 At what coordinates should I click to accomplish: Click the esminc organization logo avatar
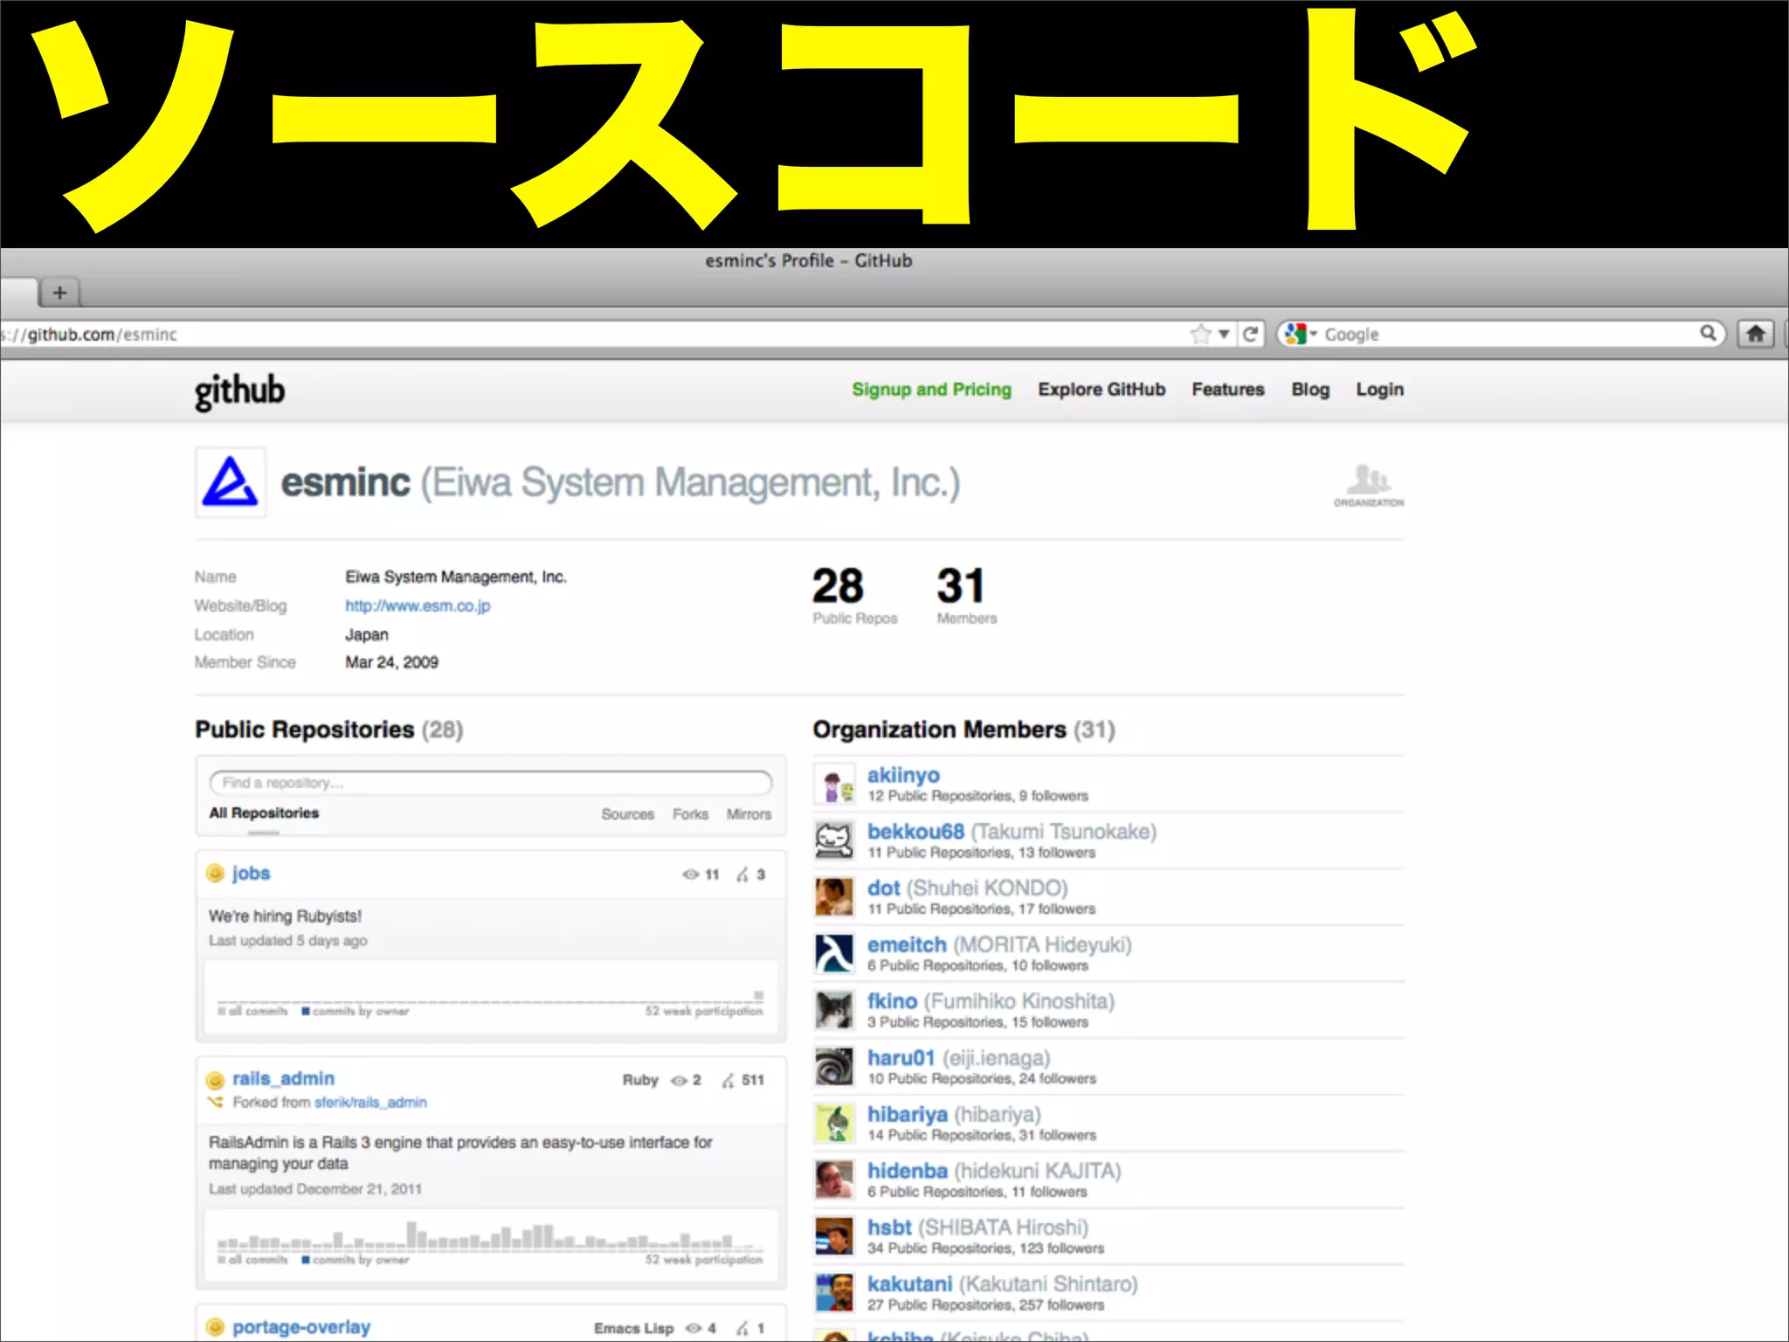(231, 482)
